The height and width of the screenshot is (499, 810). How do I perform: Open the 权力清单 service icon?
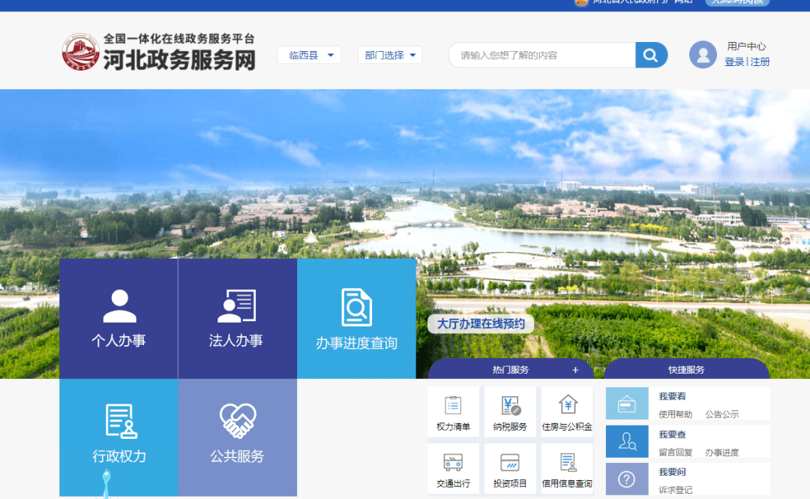pyautogui.click(x=453, y=412)
